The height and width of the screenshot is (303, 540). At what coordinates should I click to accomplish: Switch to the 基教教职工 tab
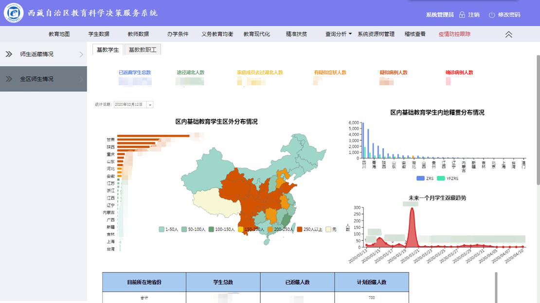point(142,50)
